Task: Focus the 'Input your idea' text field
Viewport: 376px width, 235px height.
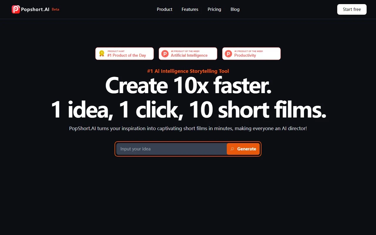Action: pyautogui.click(x=172, y=149)
